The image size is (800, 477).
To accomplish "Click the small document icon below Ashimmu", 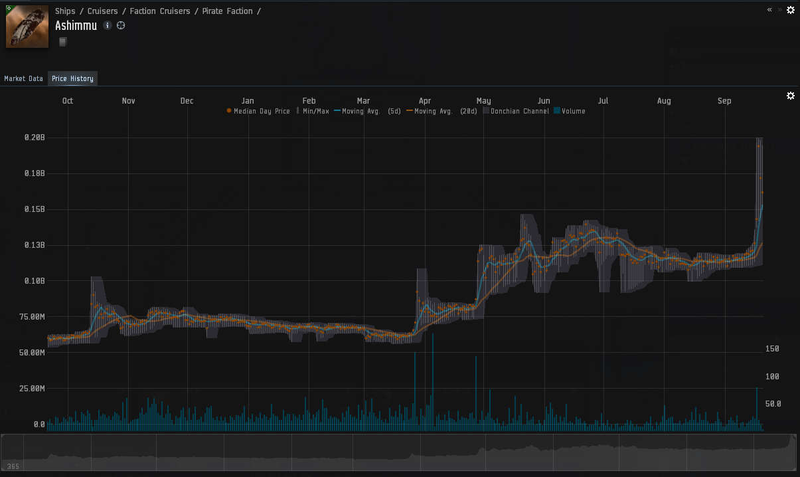I will tap(62, 43).
